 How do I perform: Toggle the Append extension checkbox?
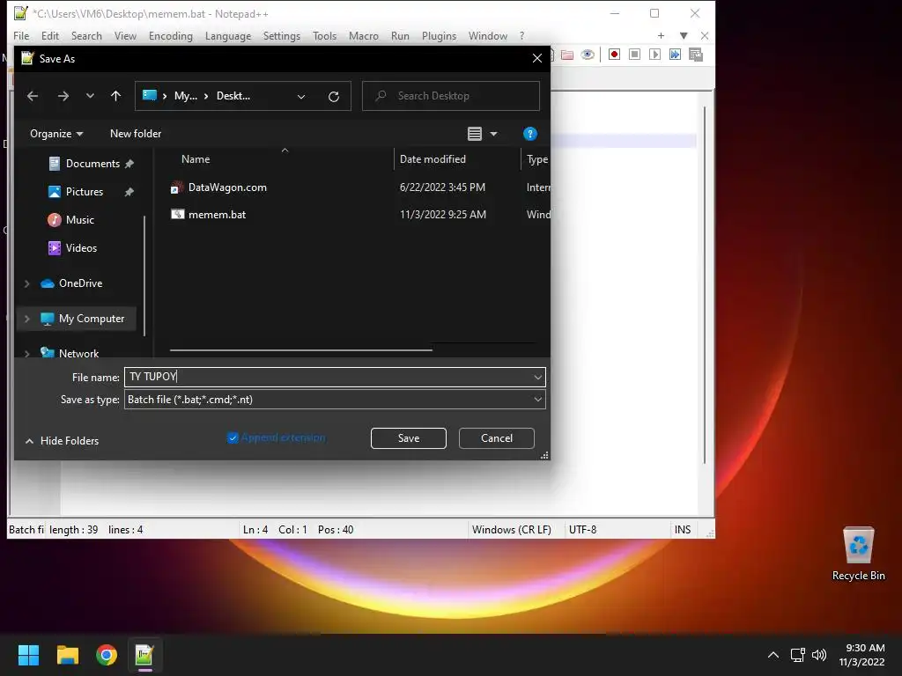[x=233, y=438]
